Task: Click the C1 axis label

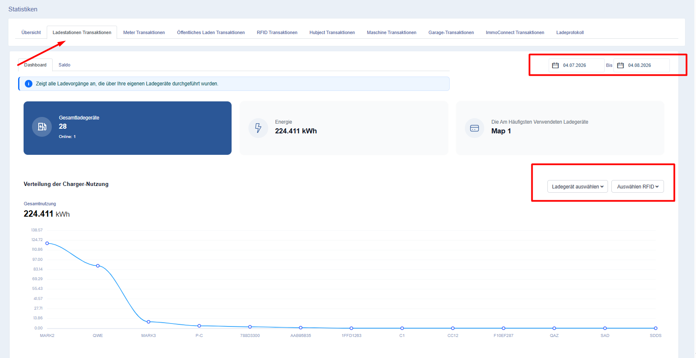Action: click(x=402, y=336)
